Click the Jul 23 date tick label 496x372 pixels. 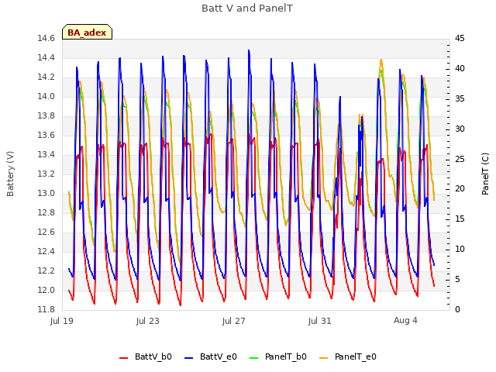tap(148, 321)
